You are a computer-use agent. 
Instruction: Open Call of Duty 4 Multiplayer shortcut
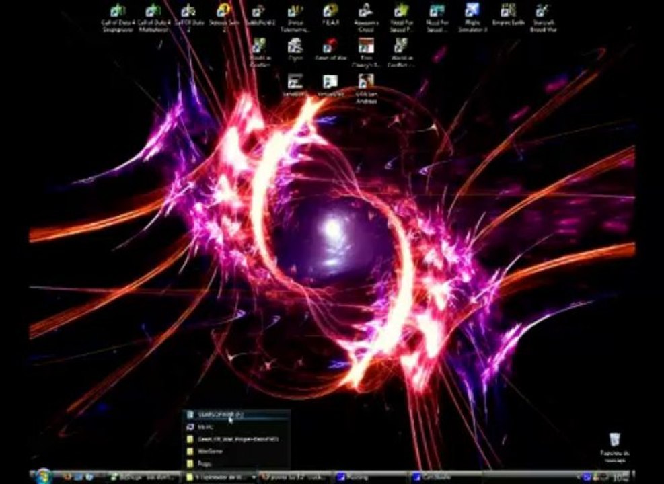154,17
